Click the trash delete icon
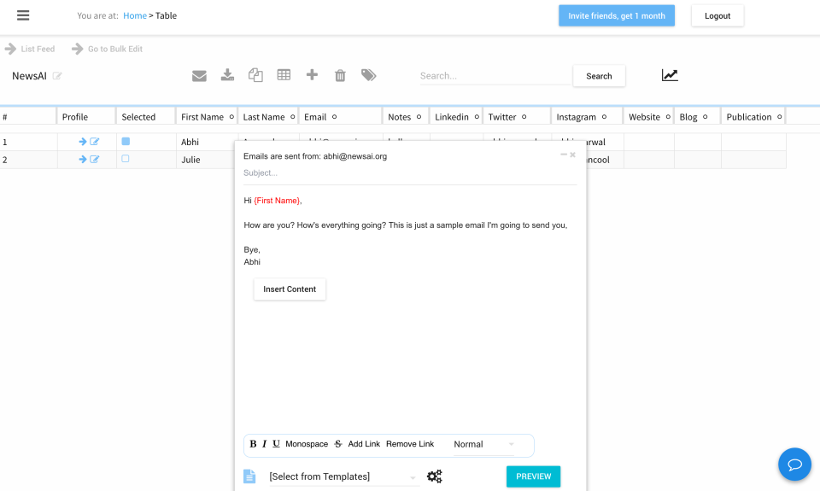 [x=340, y=75]
